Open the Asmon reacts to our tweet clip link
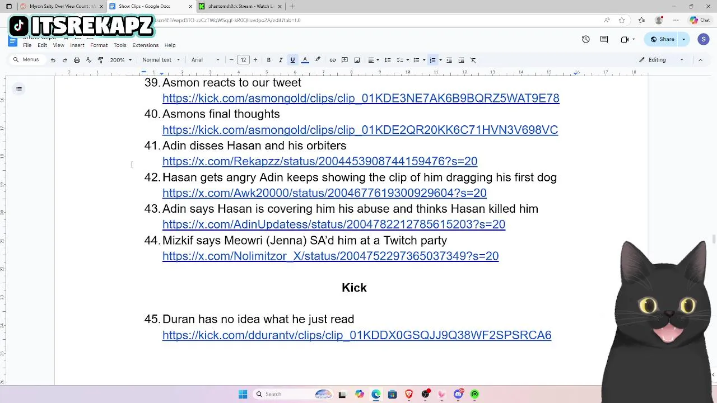717x403 pixels. tap(361, 99)
